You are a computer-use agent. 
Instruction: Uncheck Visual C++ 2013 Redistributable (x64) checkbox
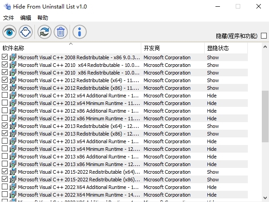(x=4, y=126)
